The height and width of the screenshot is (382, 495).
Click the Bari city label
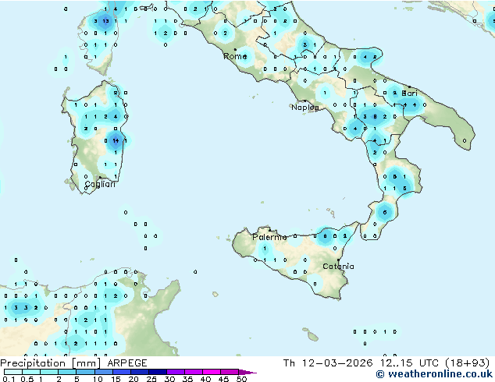click(x=409, y=94)
